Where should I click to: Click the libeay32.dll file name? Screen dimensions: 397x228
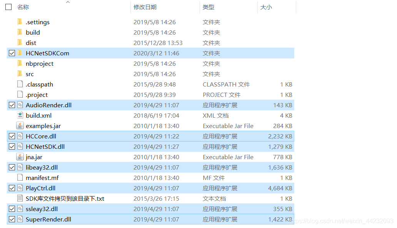pos(42,167)
